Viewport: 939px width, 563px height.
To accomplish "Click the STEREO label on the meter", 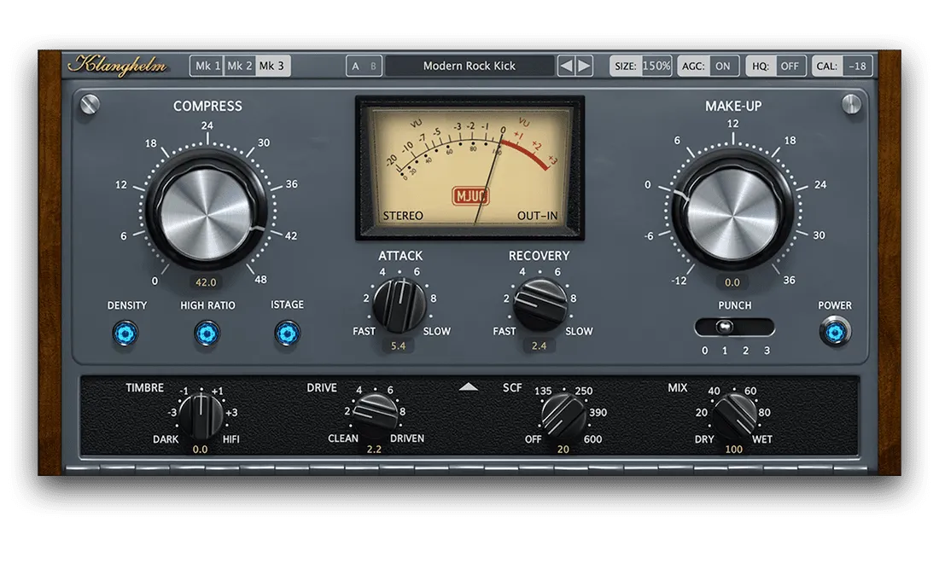I will 403,215.
